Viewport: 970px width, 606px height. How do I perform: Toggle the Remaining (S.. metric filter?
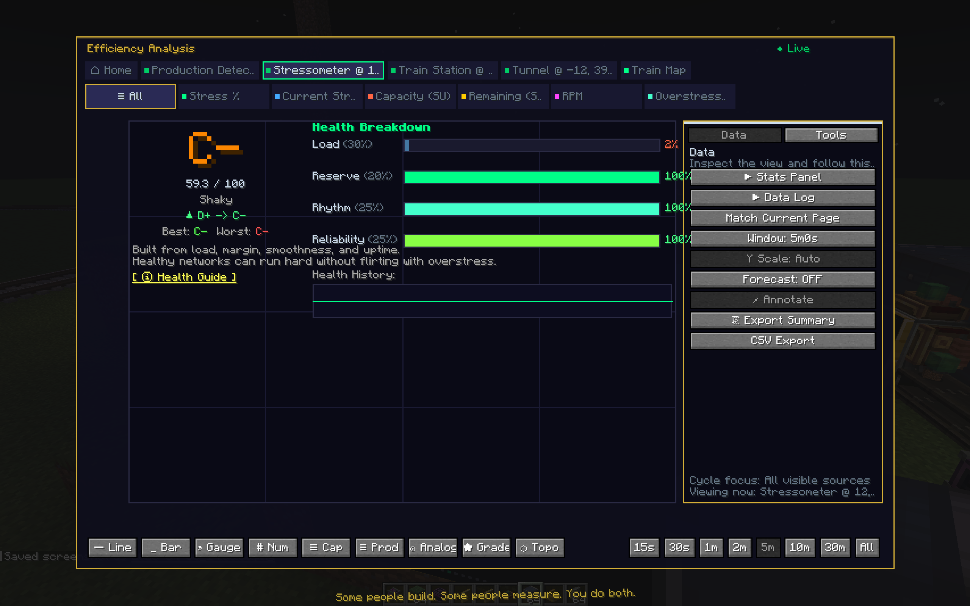[x=503, y=96]
